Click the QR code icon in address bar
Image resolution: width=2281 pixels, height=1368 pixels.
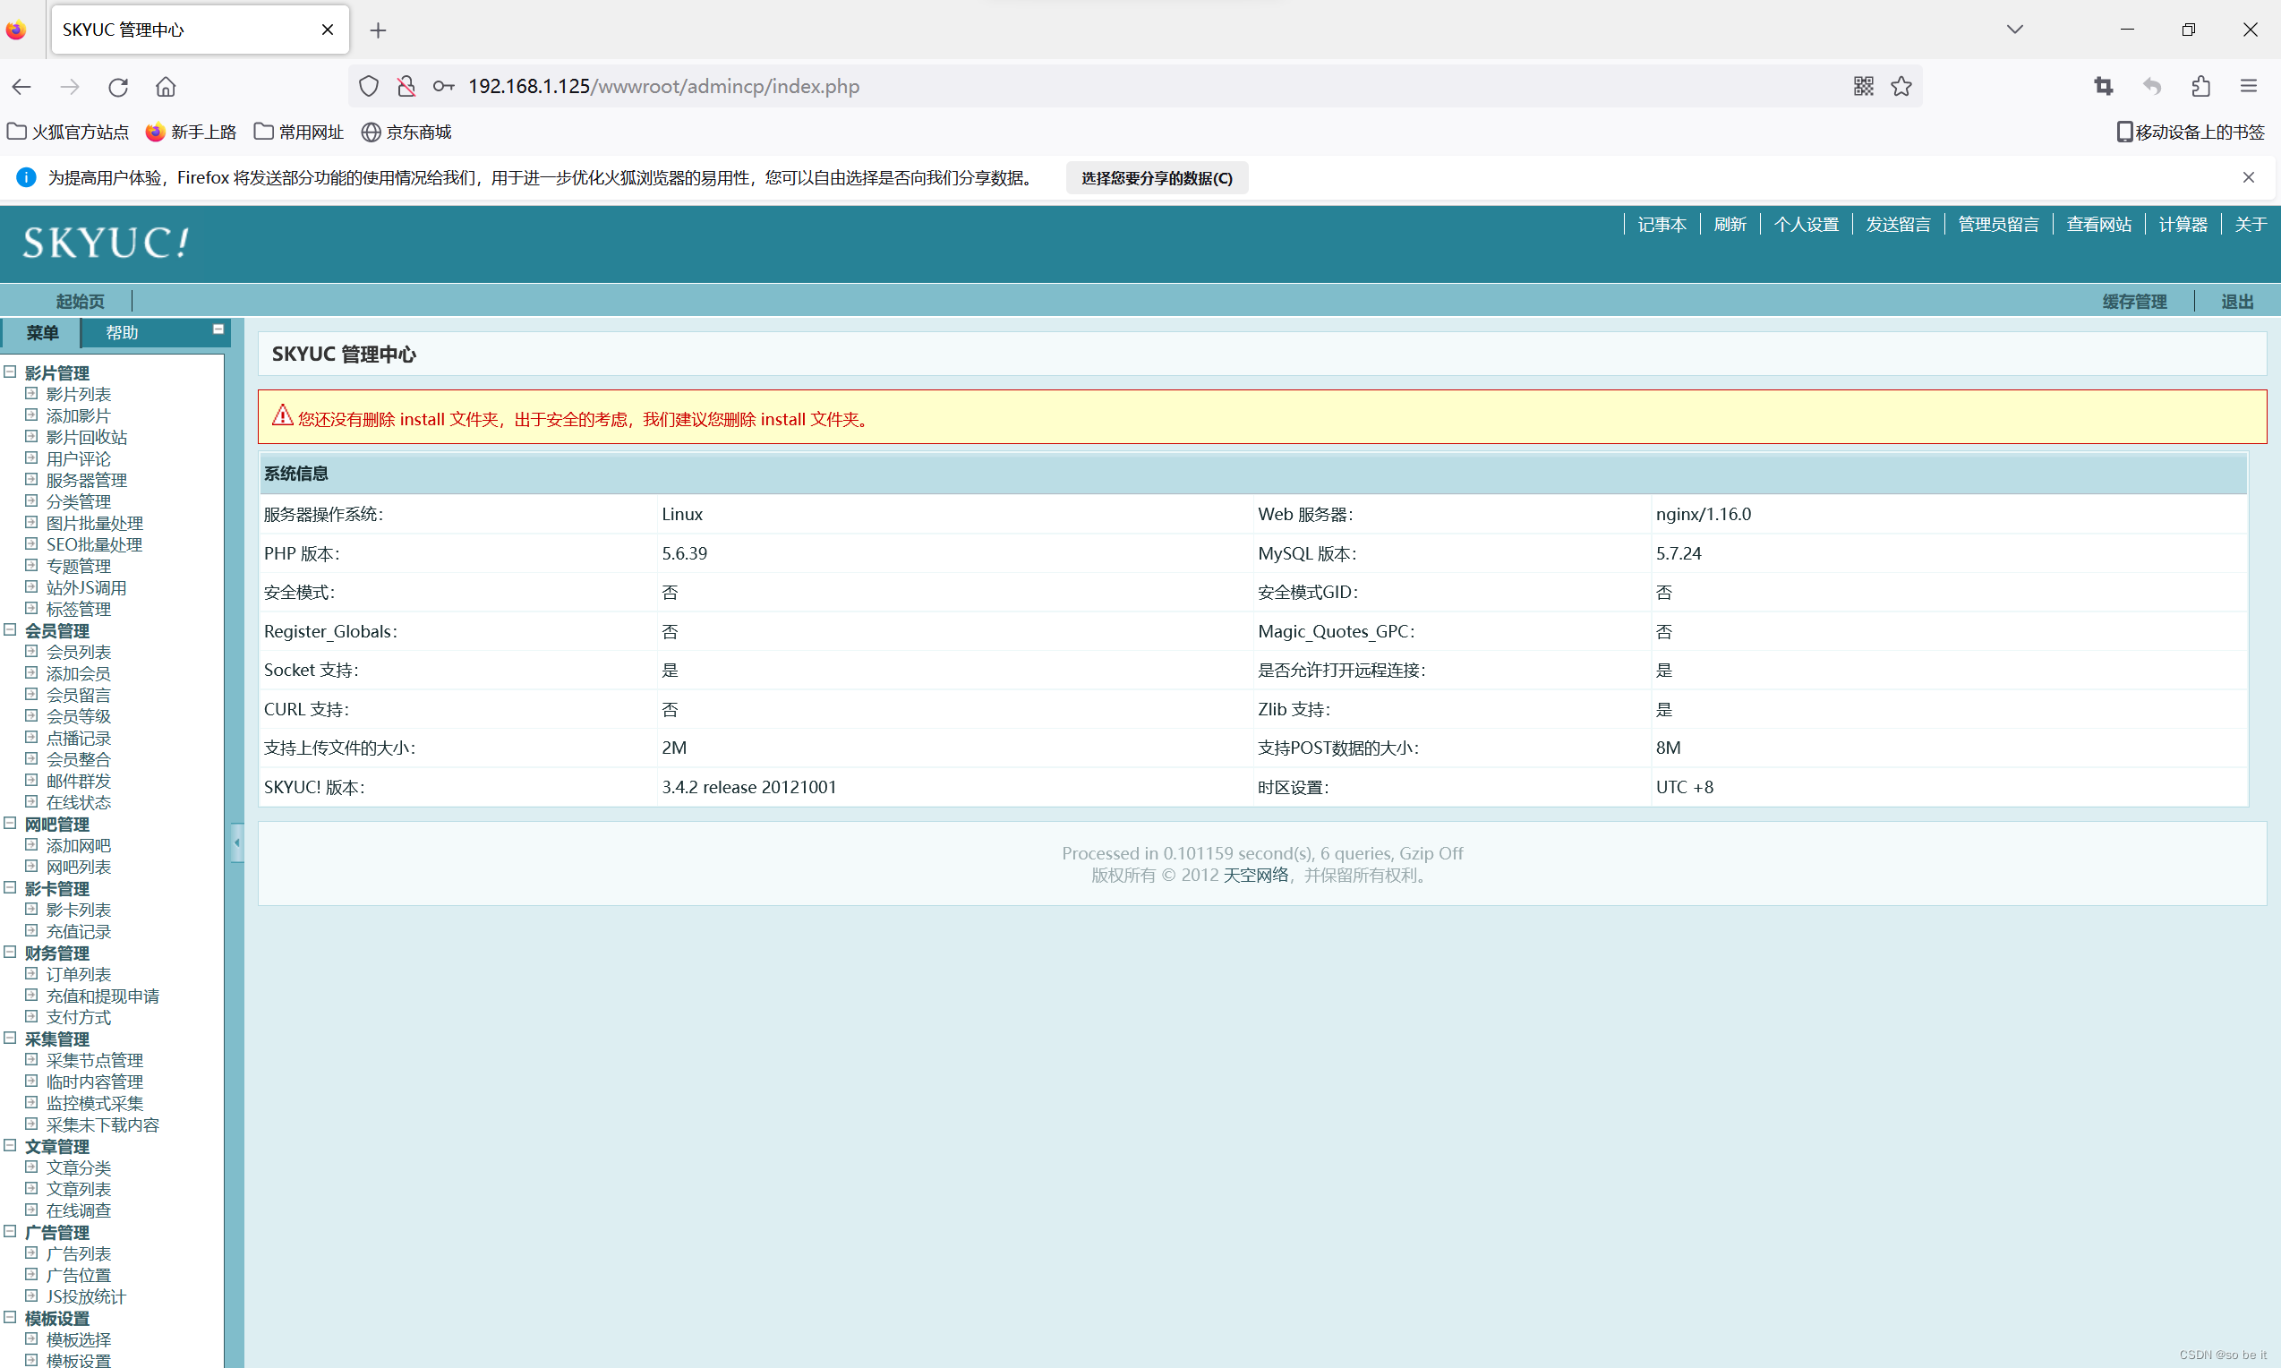click(1863, 86)
